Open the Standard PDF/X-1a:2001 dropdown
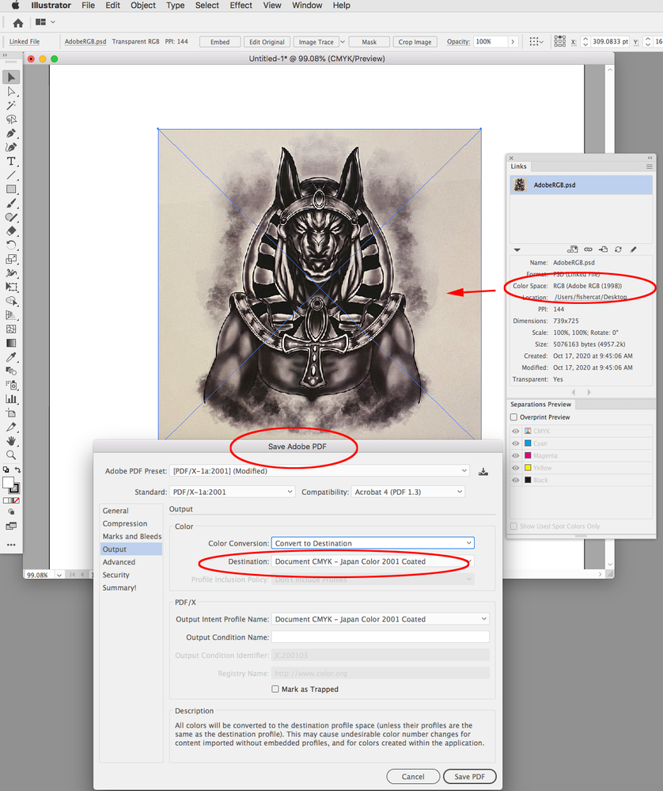 (232, 492)
